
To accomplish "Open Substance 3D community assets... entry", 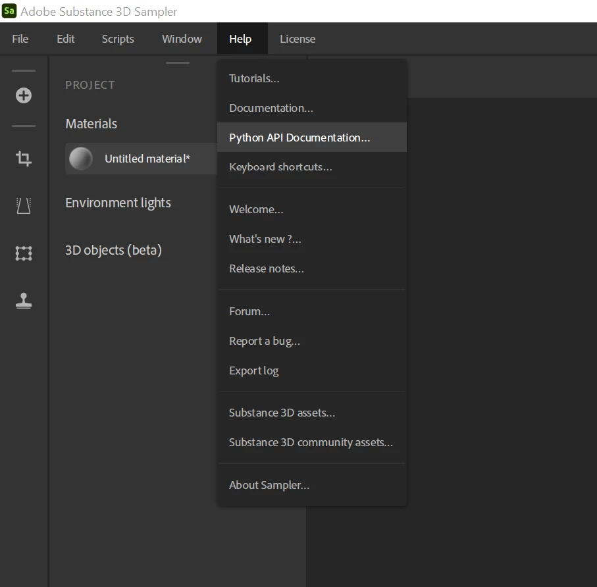I will coord(312,442).
